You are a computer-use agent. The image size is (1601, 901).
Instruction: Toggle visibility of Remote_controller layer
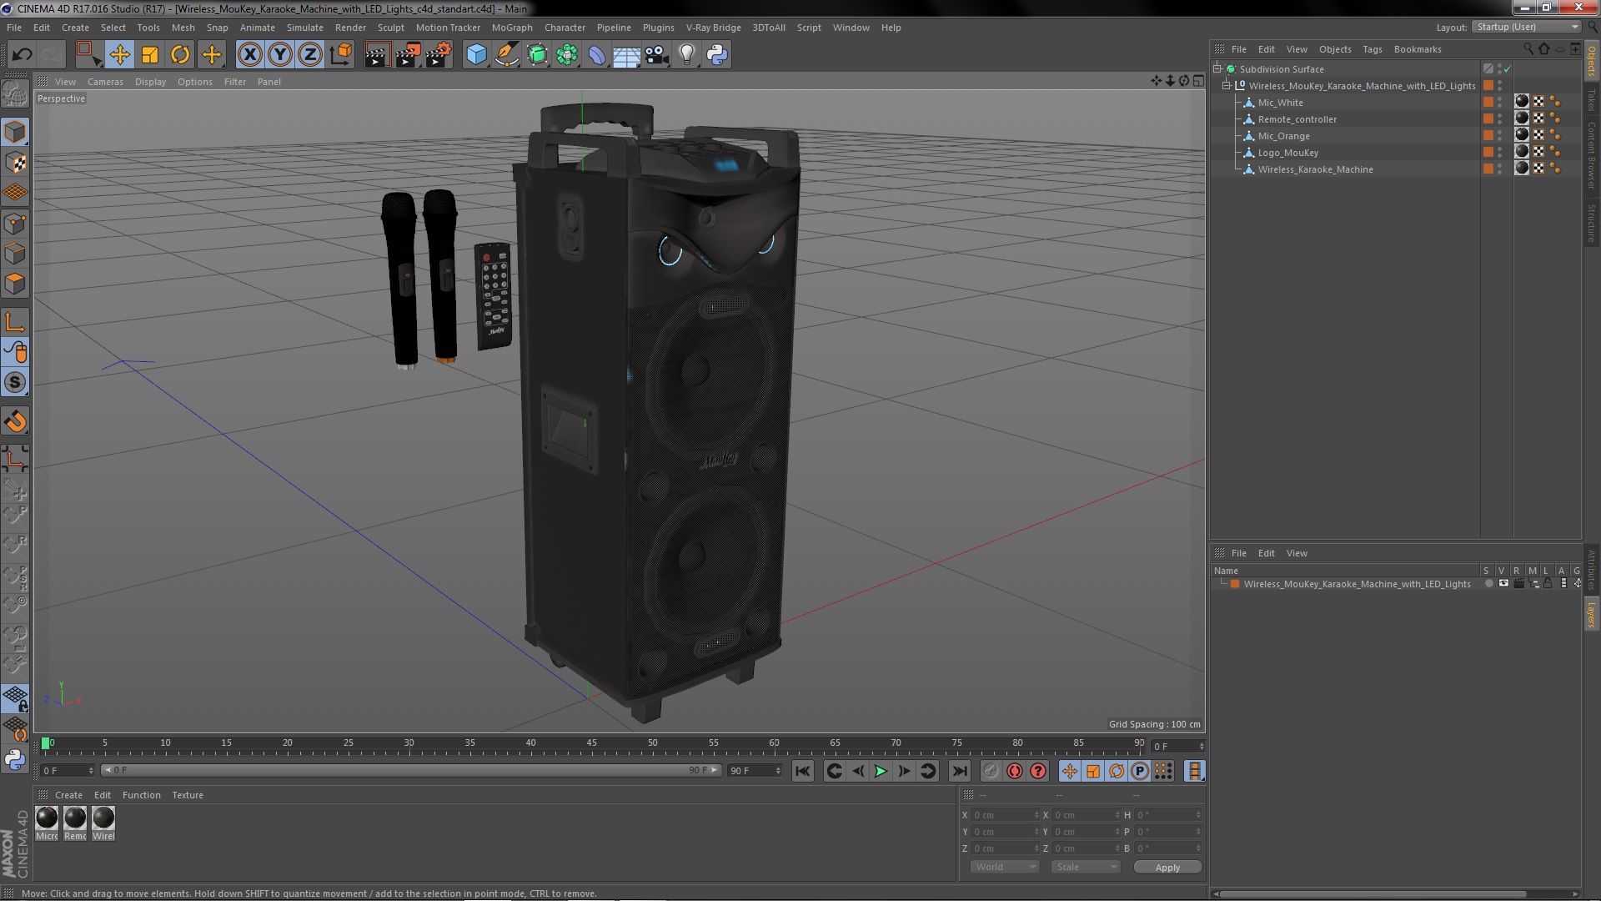[x=1501, y=117]
